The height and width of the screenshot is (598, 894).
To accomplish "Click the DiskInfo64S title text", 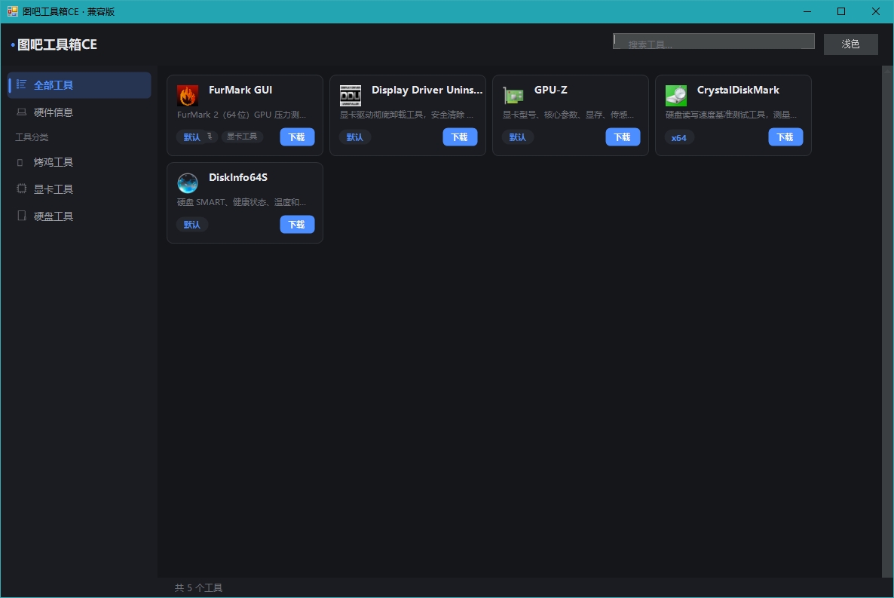I will click(238, 177).
